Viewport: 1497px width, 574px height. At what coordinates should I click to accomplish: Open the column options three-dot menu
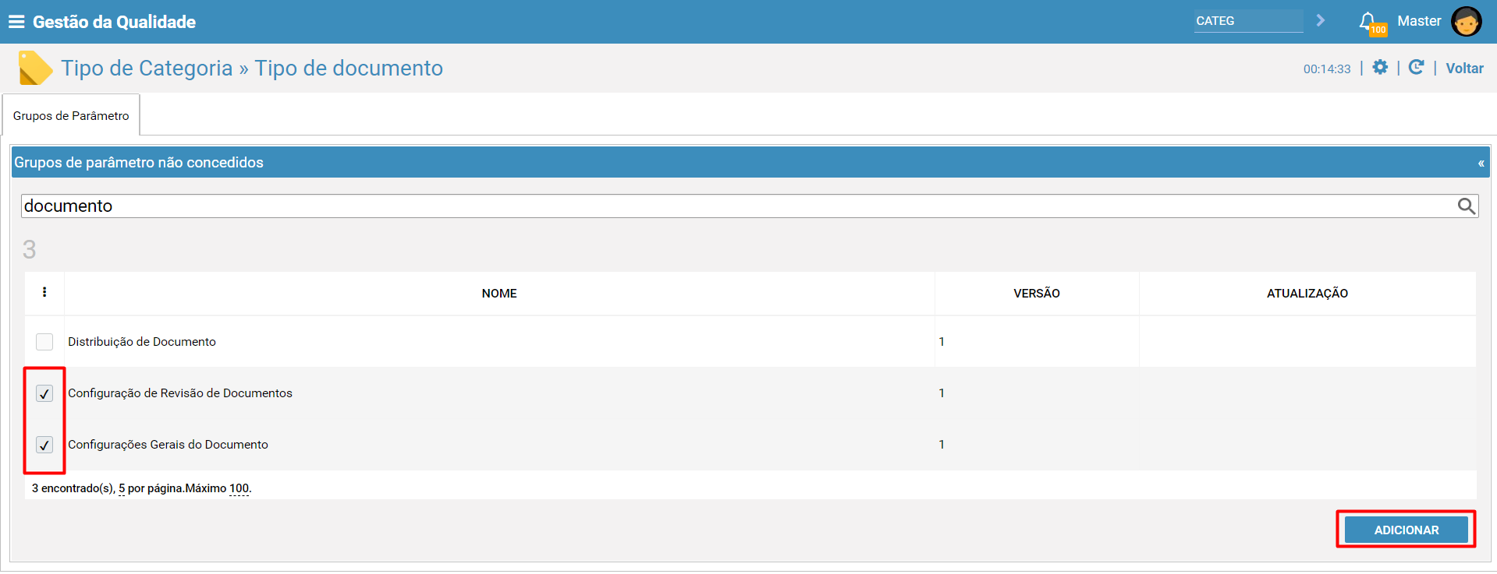click(44, 292)
